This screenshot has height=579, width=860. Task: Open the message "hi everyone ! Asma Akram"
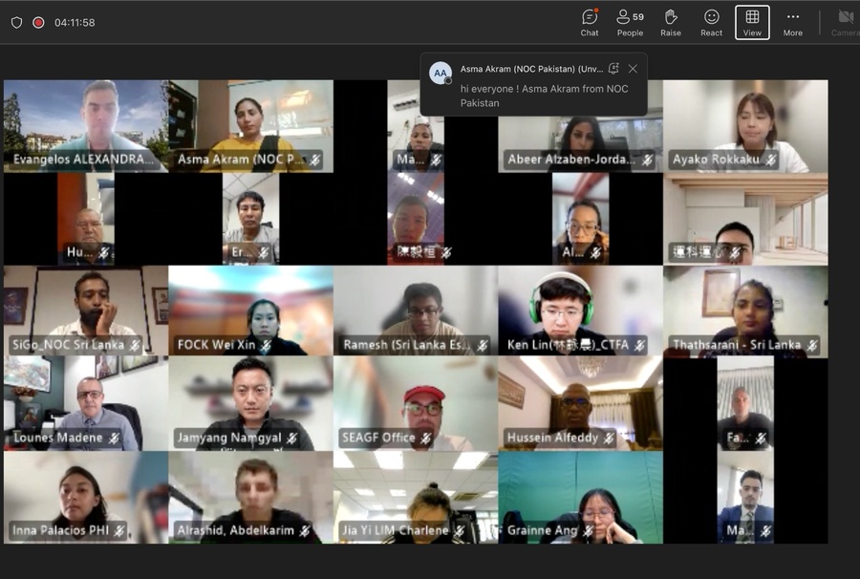[545, 96]
